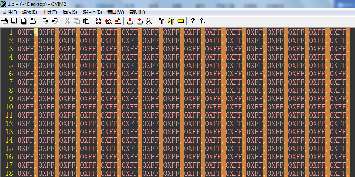The image size is (355, 177).
Task: Open the 编辑(E) menu
Action: [x=30, y=12]
